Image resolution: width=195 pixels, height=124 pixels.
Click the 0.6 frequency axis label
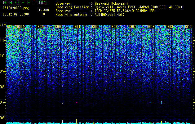click(x=2, y=118)
